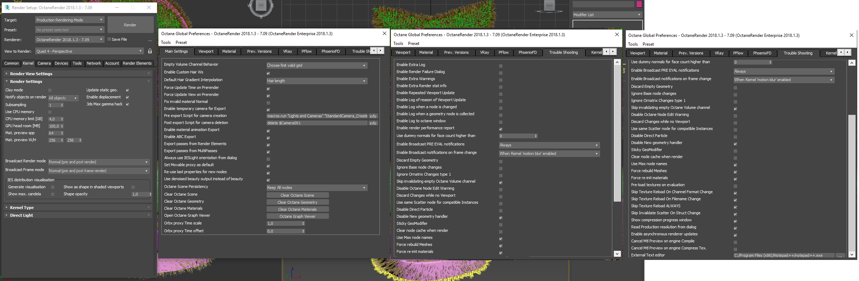
Task: Click the 3ds Max icon in Render Setup title bar
Action: click(x=7, y=7)
